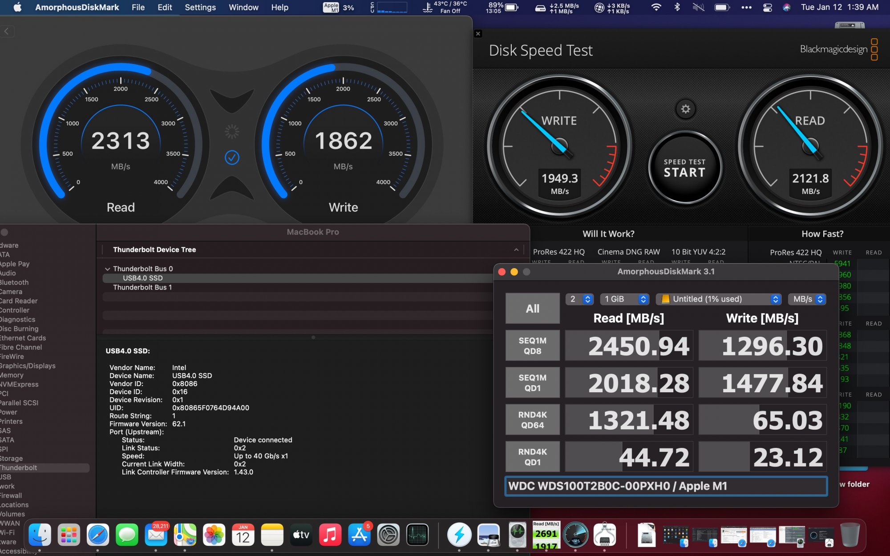Select Storage in sidebar list
This screenshot has height=556, width=890.
(x=11, y=458)
